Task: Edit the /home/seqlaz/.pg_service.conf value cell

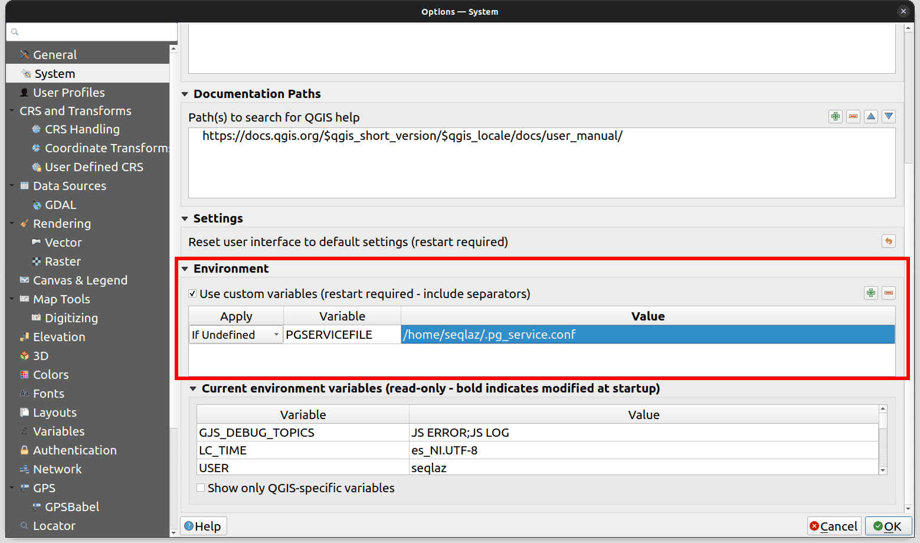Action: (648, 335)
